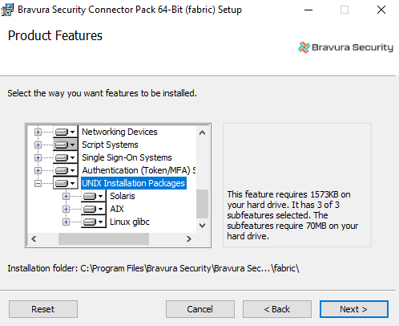Select the Single Sign-On Systems tree item

[x=127, y=157]
